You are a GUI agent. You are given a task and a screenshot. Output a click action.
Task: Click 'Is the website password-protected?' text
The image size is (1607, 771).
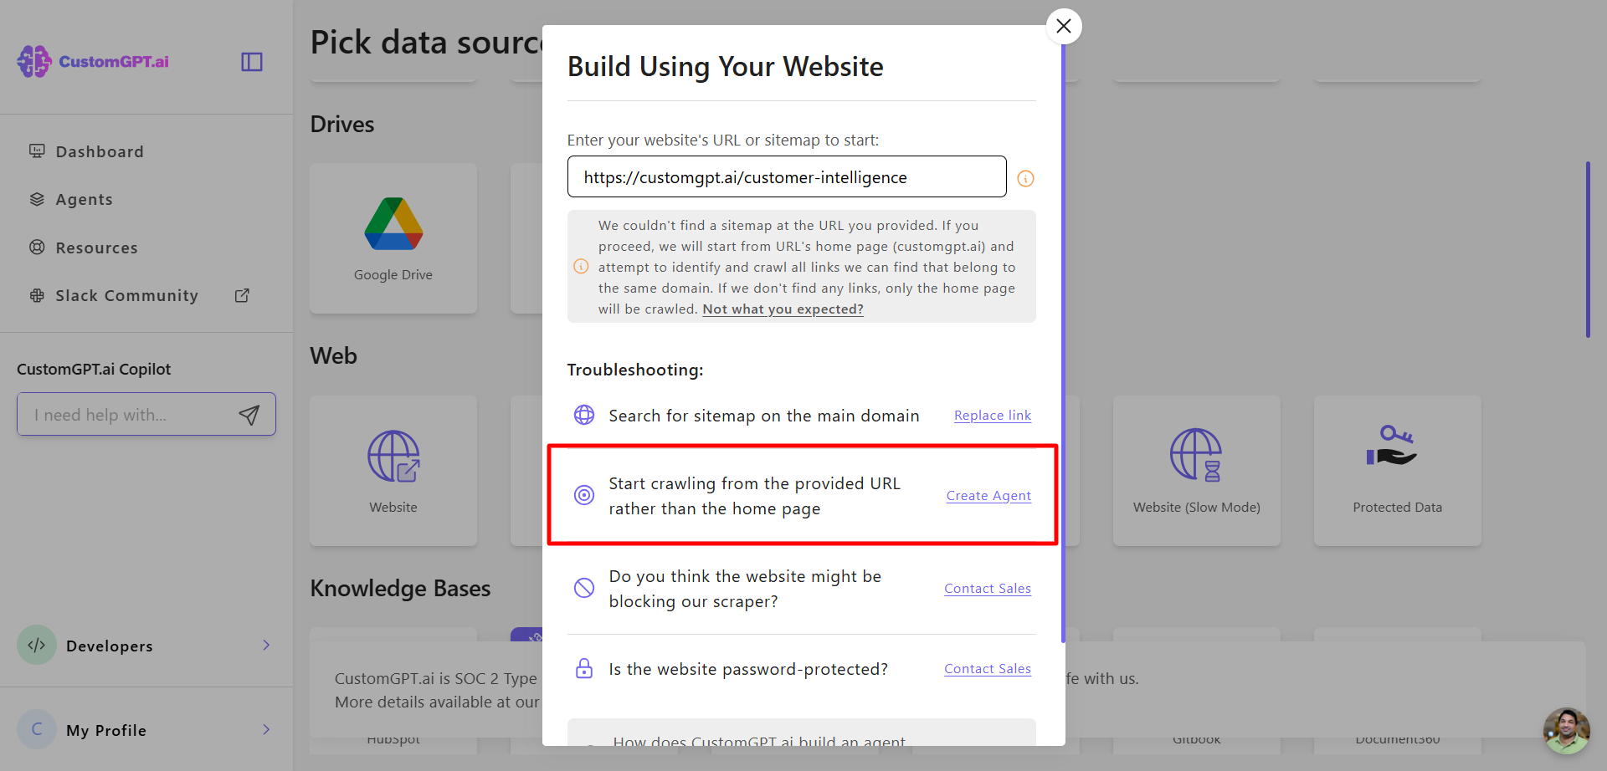pyautogui.click(x=748, y=669)
